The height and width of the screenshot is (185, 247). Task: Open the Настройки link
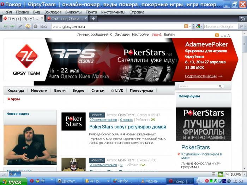pos(140,35)
